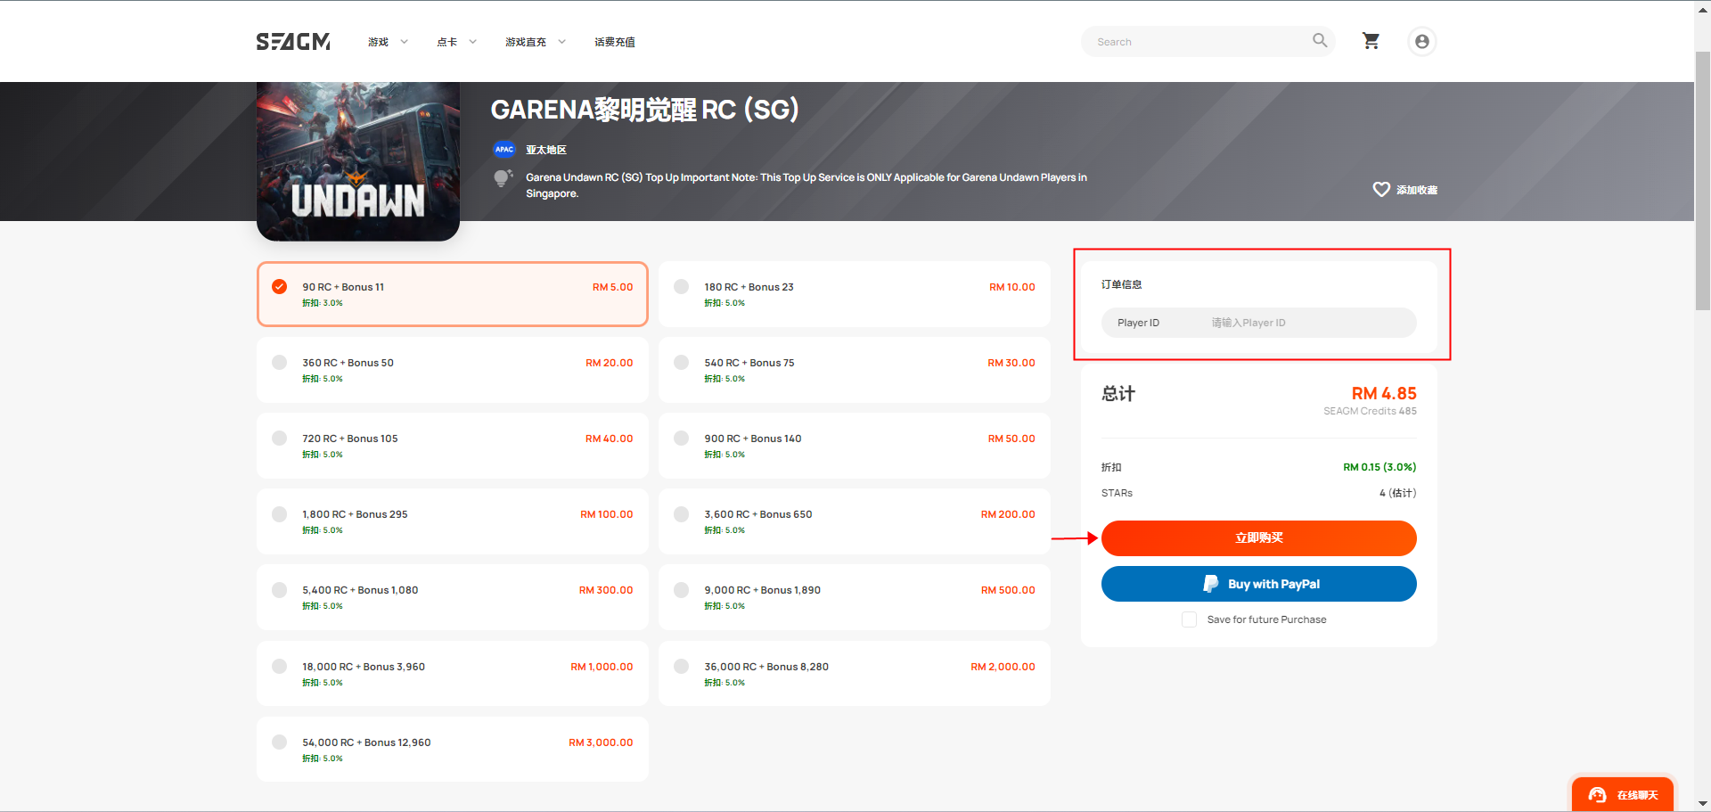Click the GARENA黎明觉醒 RC (SG) title
Screen dimensions: 1711x812
644,110
